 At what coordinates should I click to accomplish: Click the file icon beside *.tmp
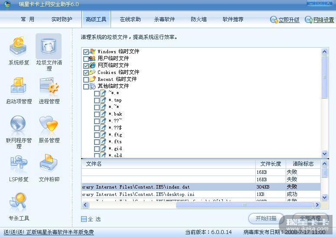103,100
